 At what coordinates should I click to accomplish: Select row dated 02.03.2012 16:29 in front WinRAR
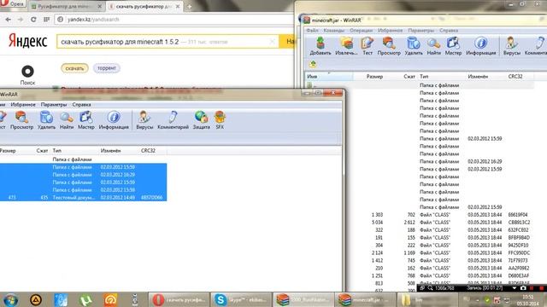point(83,175)
